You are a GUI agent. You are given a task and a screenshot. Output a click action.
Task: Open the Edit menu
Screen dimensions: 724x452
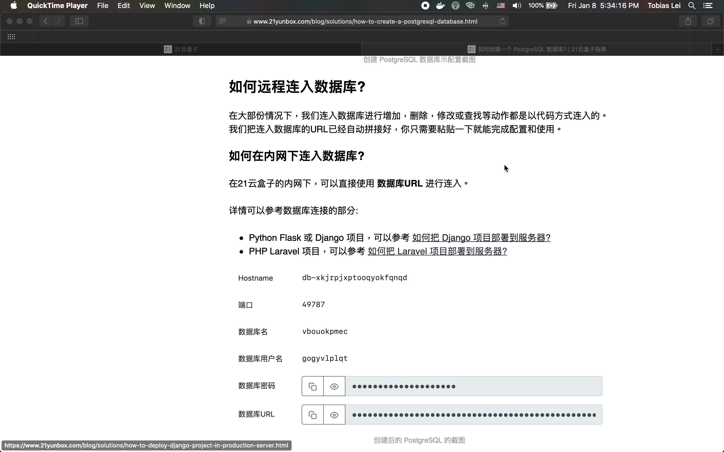(124, 6)
